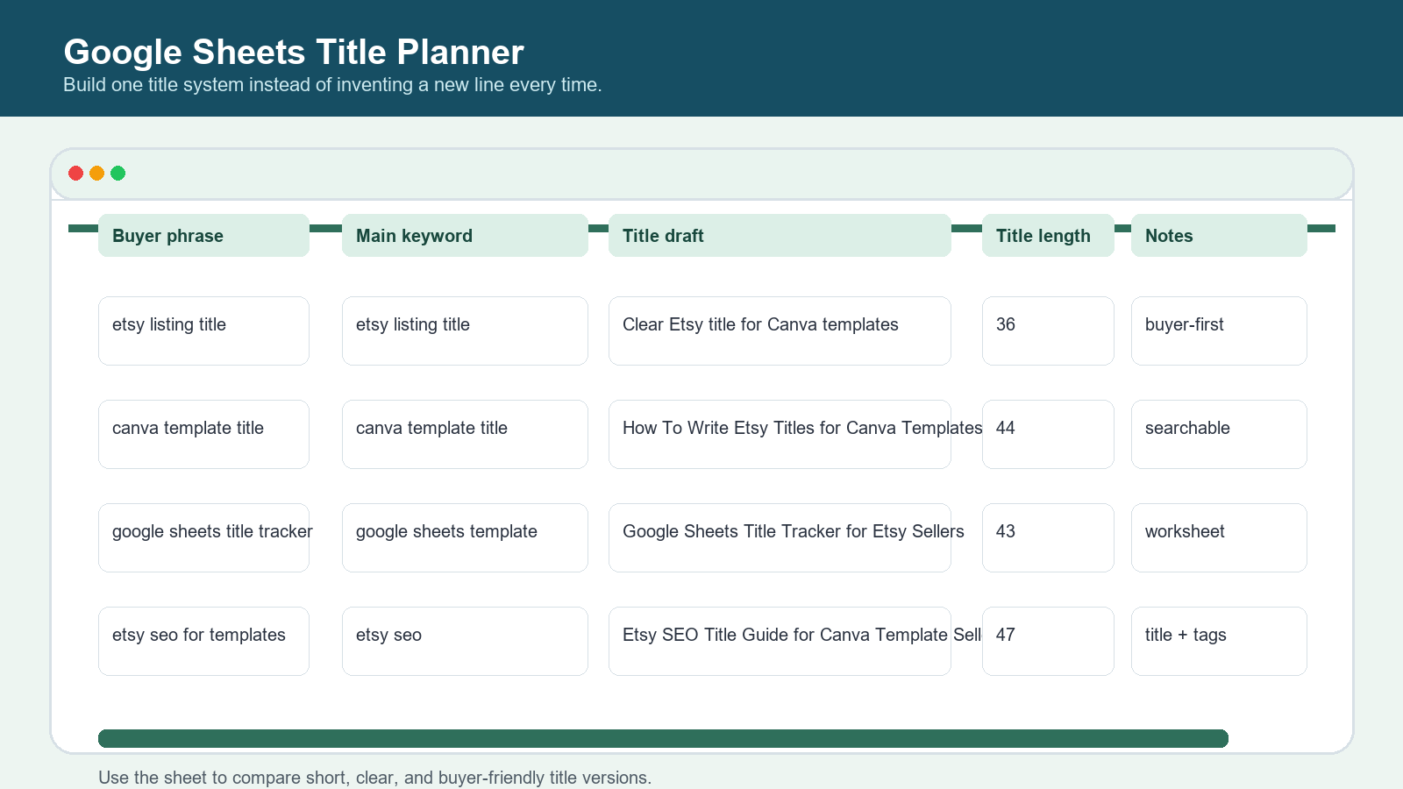The width and height of the screenshot is (1403, 789).
Task: Click the footer 'Use the sheet to compare' text
Action: pyautogui.click(x=374, y=778)
